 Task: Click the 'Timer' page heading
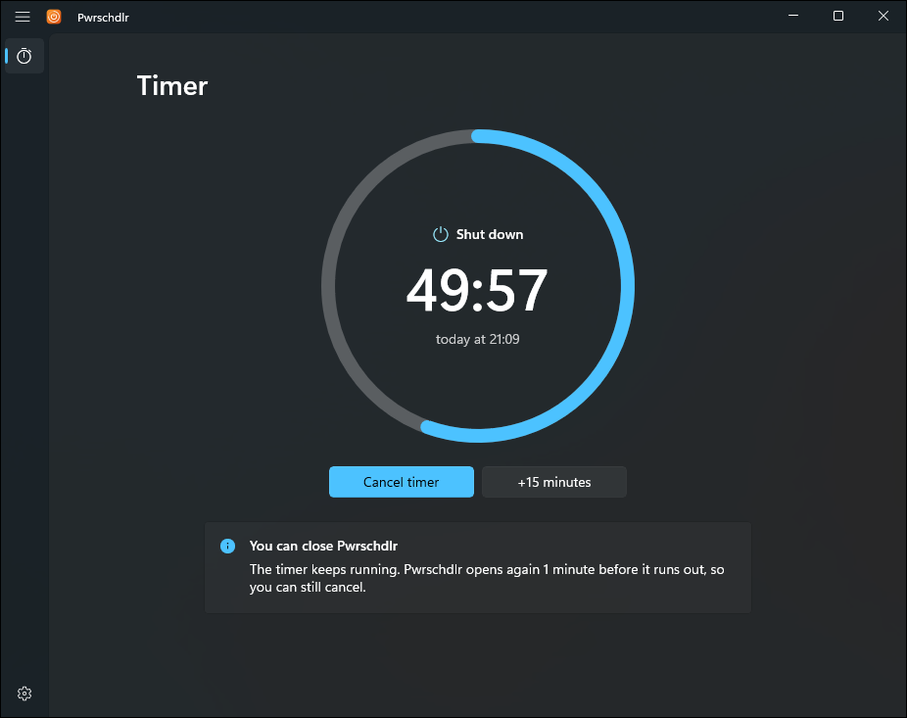[x=172, y=85]
